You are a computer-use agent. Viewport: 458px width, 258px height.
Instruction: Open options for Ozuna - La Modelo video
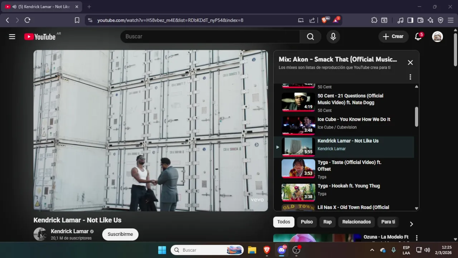click(x=416, y=238)
